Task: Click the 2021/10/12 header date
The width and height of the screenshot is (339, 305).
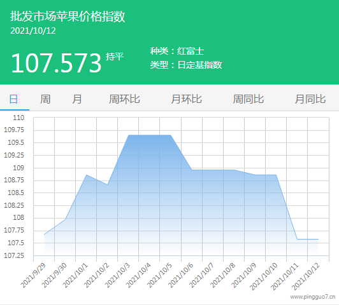Action: (33, 31)
